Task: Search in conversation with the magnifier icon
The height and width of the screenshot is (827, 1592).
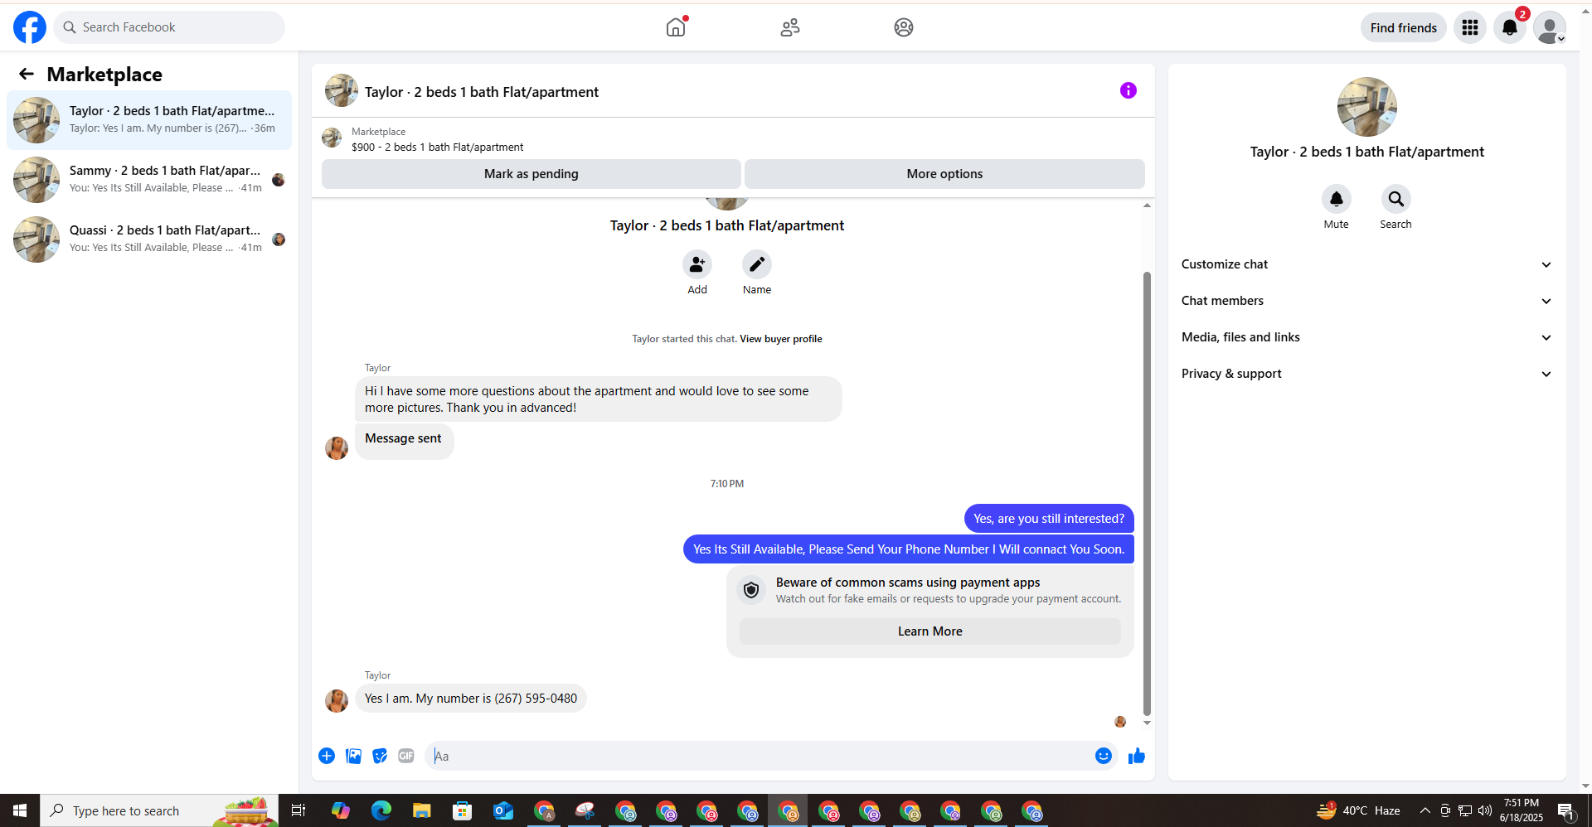Action: point(1396,199)
